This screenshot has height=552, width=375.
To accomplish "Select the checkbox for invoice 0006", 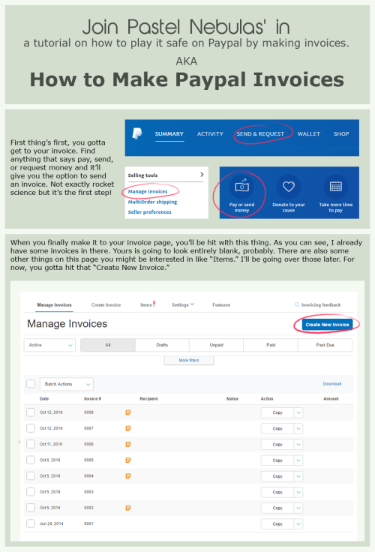I will tap(31, 444).
